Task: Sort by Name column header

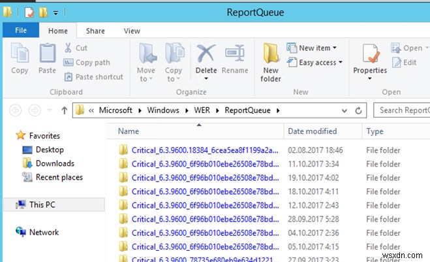Action: 195,131
